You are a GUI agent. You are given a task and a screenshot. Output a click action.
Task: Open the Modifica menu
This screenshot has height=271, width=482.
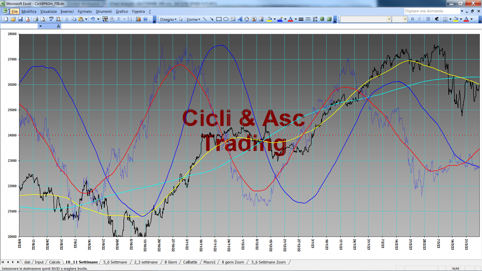(29, 11)
